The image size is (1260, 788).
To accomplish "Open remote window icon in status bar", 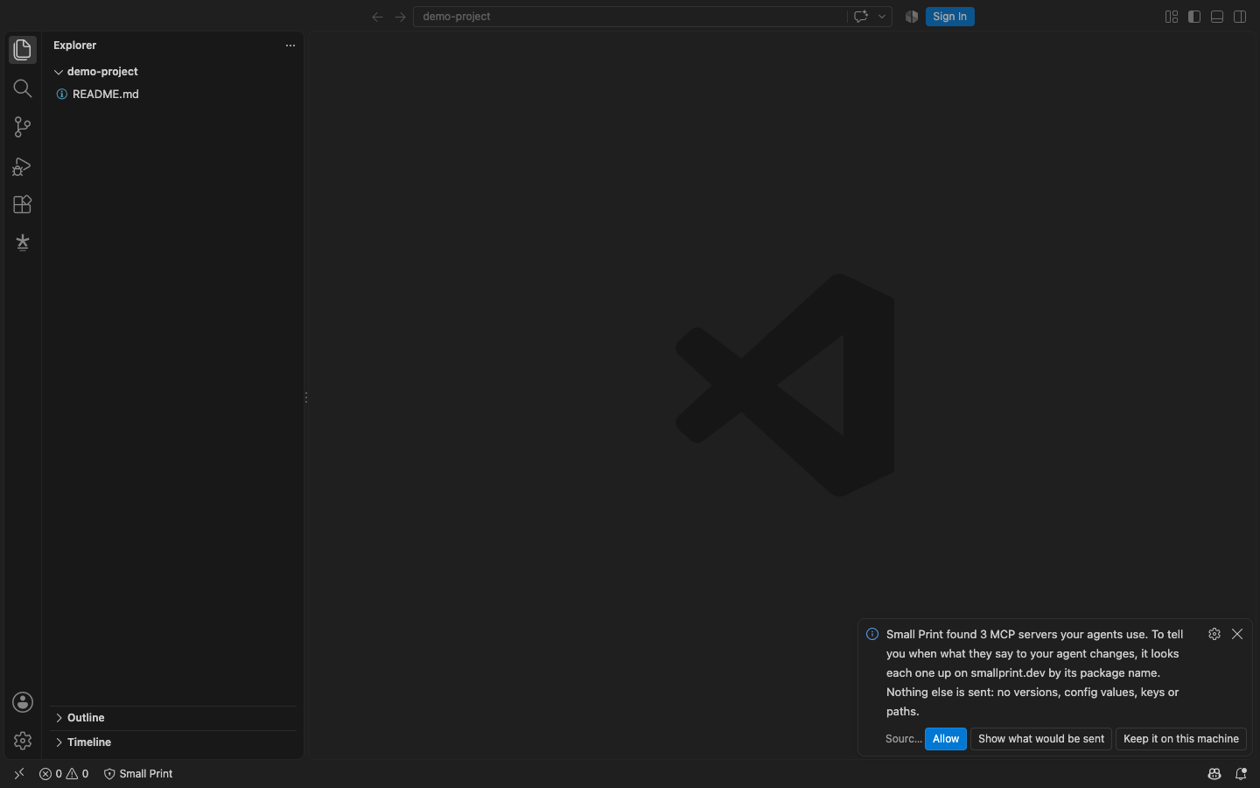I will (19, 774).
